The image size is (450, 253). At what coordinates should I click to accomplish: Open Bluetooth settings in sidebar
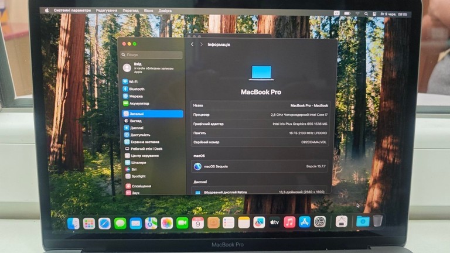click(134, 89)
